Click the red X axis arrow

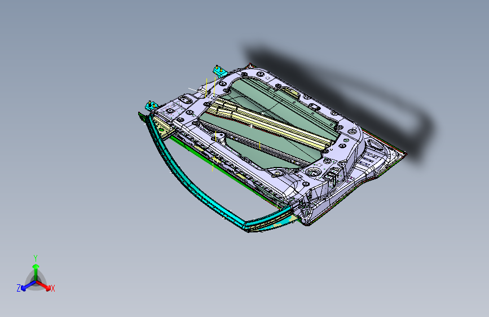(x=45, y=286)
